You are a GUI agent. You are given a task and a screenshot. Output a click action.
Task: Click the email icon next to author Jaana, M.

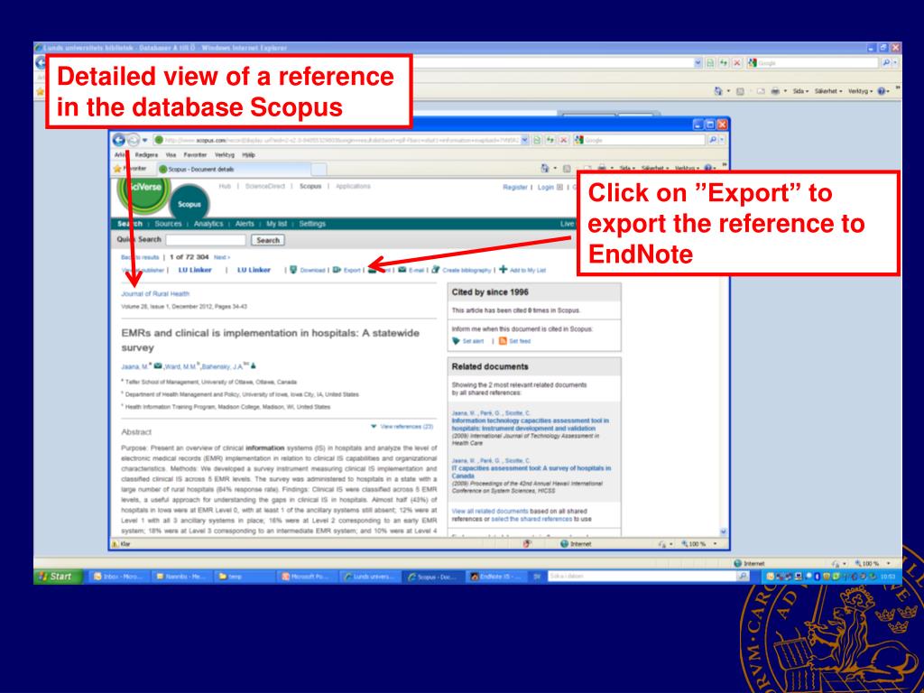coord(158,366)
